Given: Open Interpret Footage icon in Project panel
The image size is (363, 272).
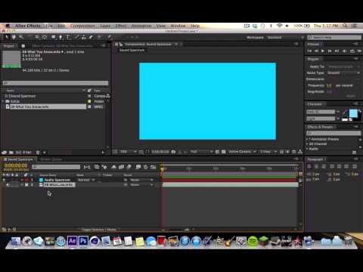Looking at the screenshot, I should coord(4,153).
